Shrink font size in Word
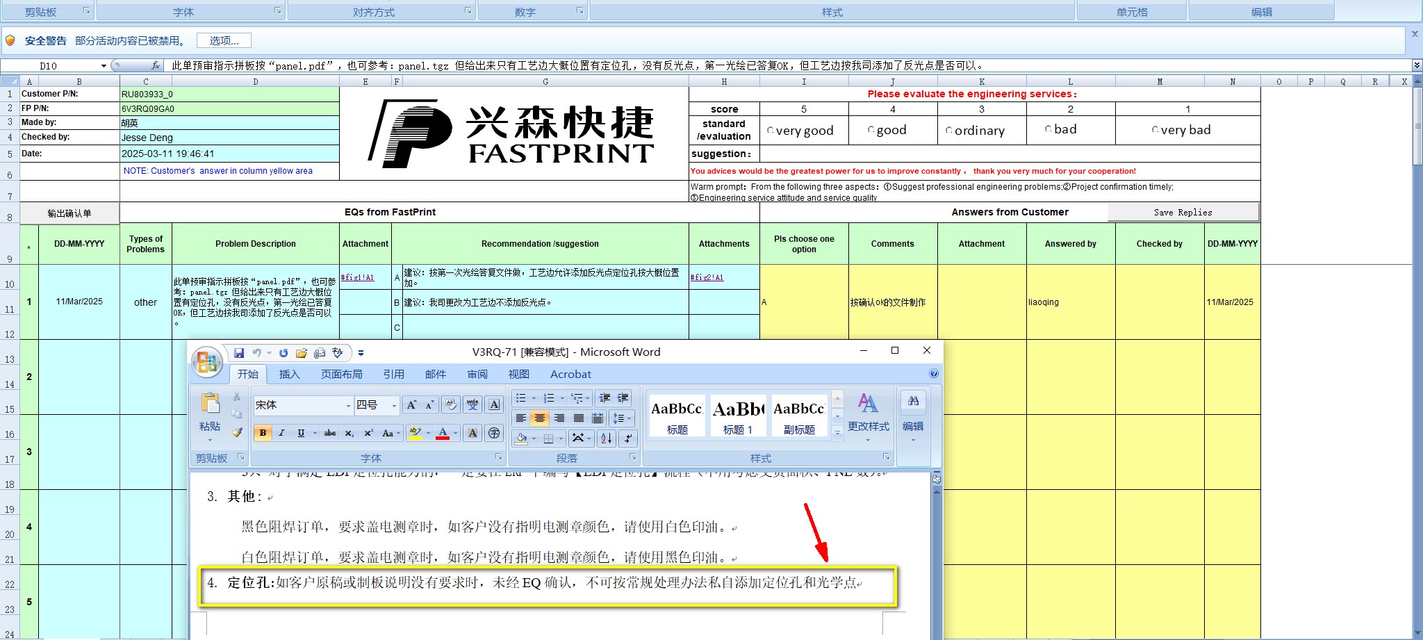This screenshot has height=640, width=1423. pos(429,405)
